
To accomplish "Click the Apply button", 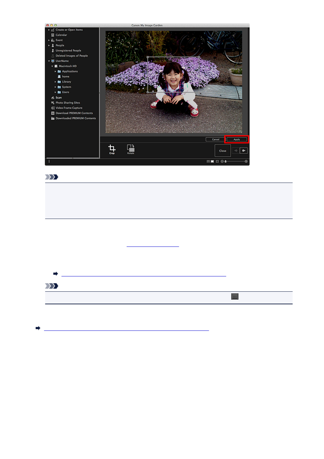I will pyautogui.click(x=237, y=139).
